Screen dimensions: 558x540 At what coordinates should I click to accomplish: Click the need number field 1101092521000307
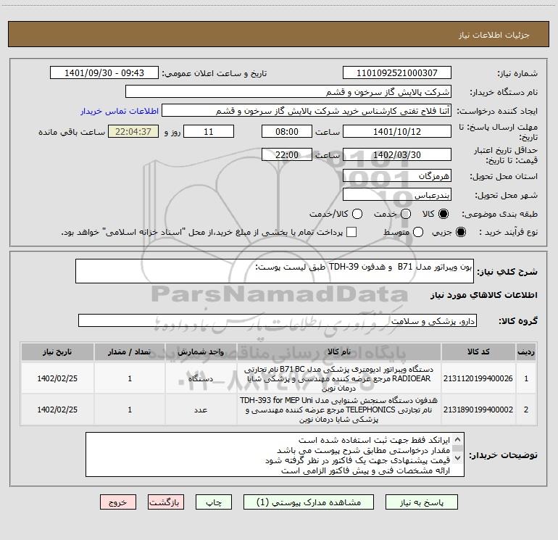[x=397, y=72]
